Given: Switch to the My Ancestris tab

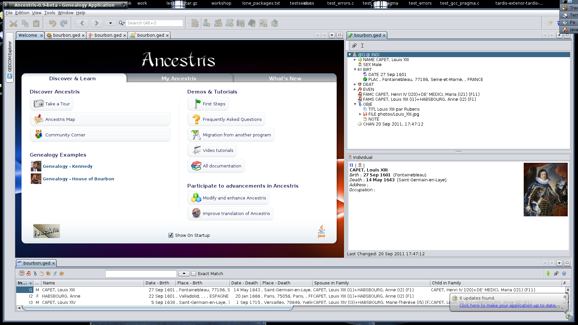Looking at the screenshot, I should tap(179, 78).
